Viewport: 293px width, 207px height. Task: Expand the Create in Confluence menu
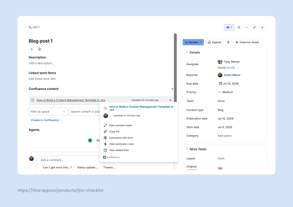[46, 120]
